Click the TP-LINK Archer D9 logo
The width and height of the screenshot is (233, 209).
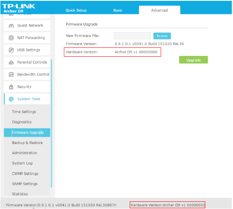(x=18, y=8)
